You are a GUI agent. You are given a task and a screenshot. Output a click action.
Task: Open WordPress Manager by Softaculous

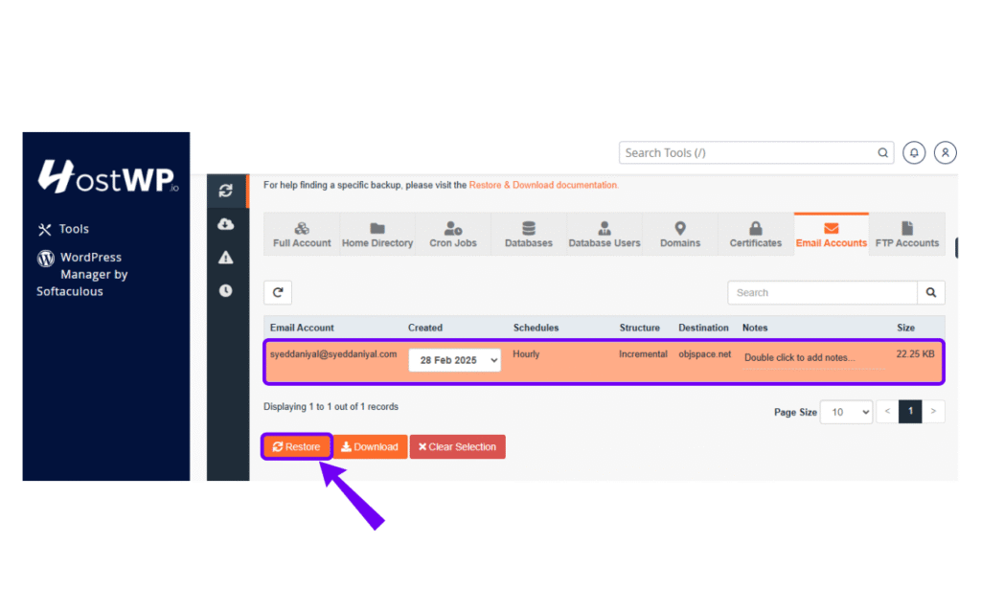click(82, 274)
